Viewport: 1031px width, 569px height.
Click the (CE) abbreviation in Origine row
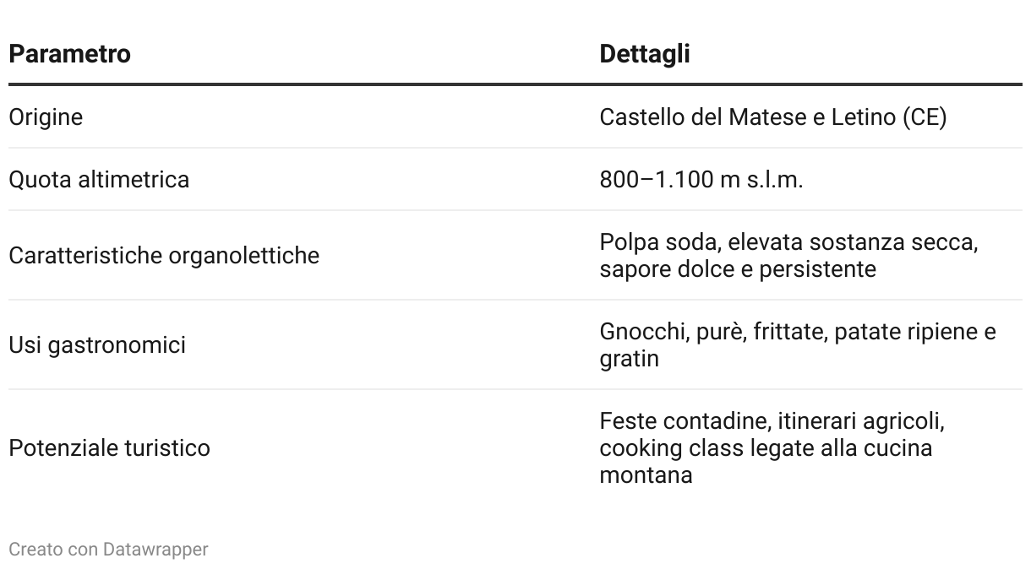[x=925, y=117]
